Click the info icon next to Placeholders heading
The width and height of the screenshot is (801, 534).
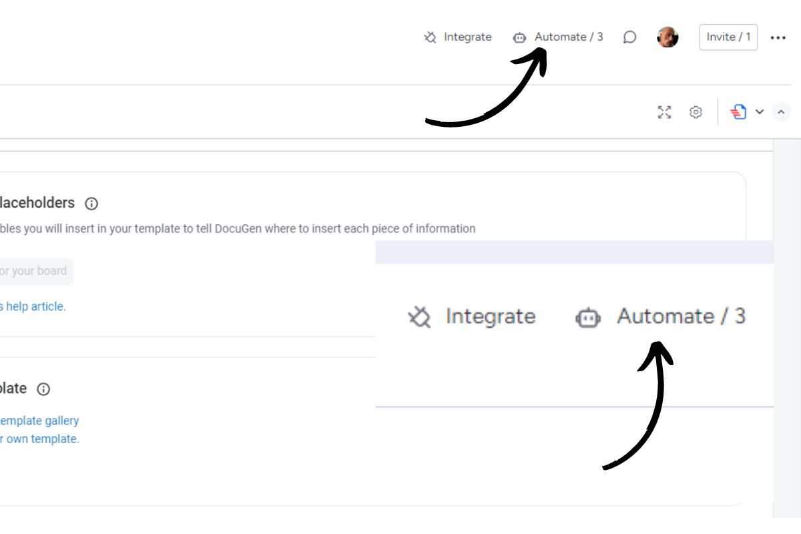point(92,203)
